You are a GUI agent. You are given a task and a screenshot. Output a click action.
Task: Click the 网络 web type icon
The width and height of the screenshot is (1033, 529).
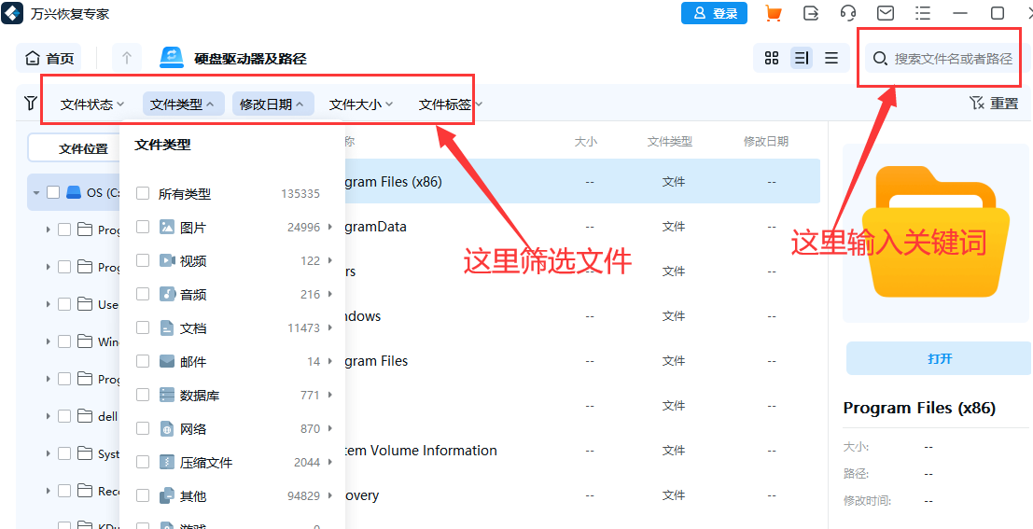click(x=167, y=429)
